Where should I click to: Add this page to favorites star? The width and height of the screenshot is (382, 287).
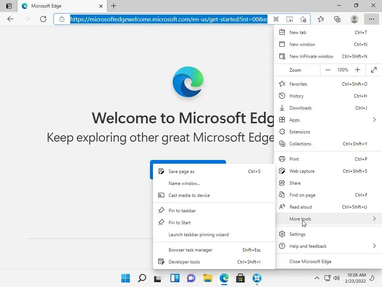pyautogui.click(x=303, y=19)
